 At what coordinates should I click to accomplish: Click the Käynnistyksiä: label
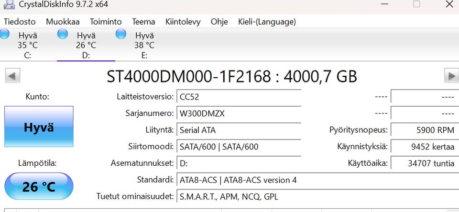tap(362, 146)
